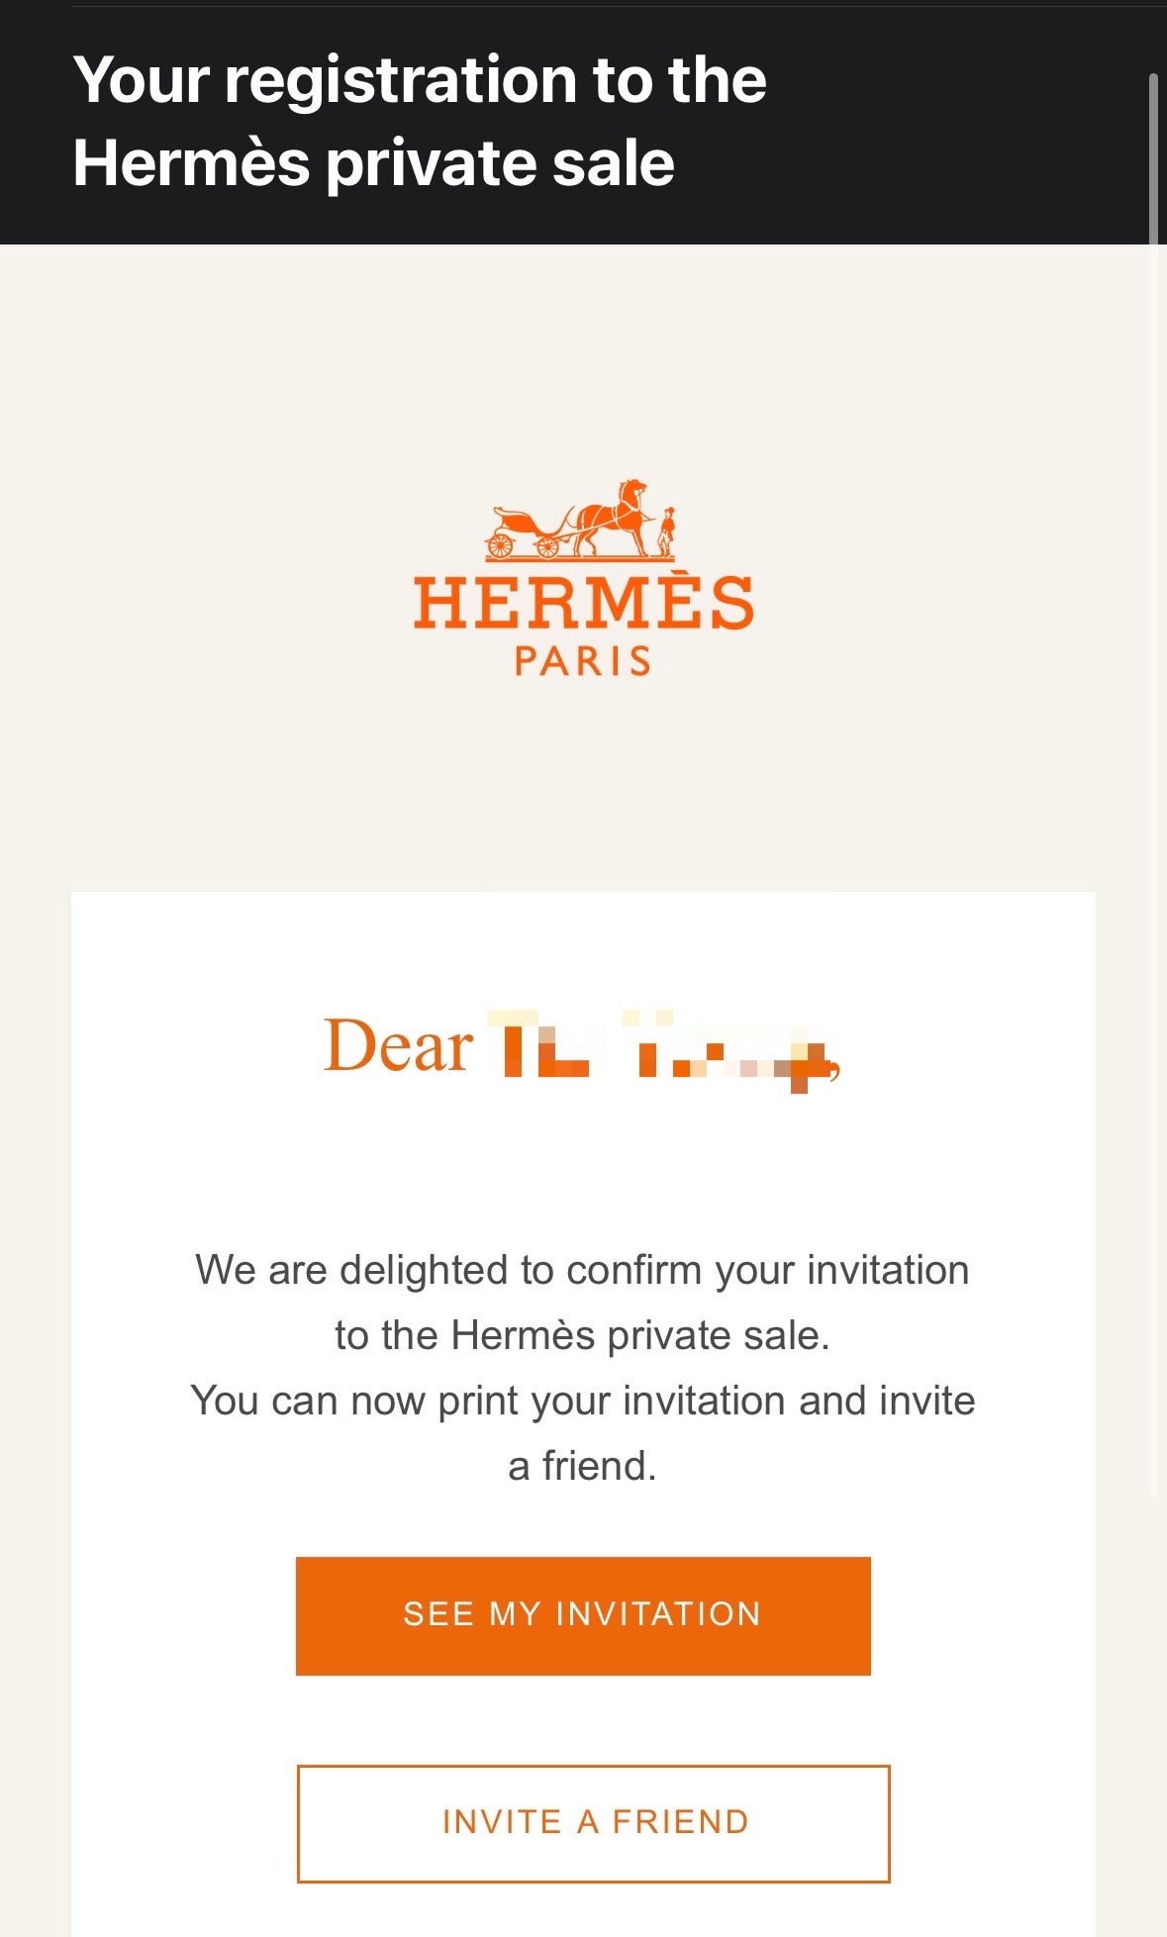Click the line 'You can now print your invitation'

click(x=582, y=1401)
